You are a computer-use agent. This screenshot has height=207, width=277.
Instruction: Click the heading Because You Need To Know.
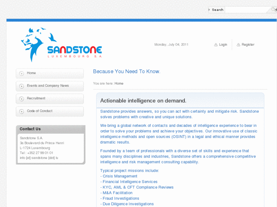point(126,71)
